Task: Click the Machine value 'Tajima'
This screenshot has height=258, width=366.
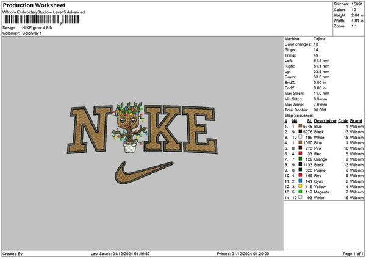Action: click(319, 39)
